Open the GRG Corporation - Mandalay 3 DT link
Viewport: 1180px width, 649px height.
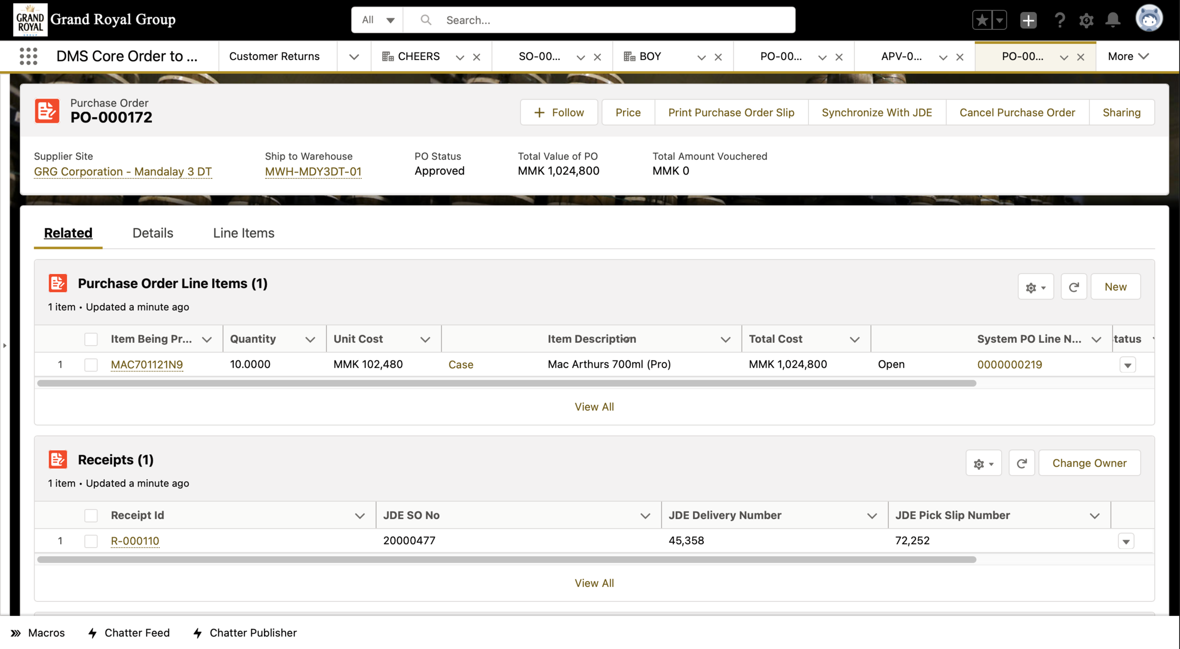[x=123, y=172]
